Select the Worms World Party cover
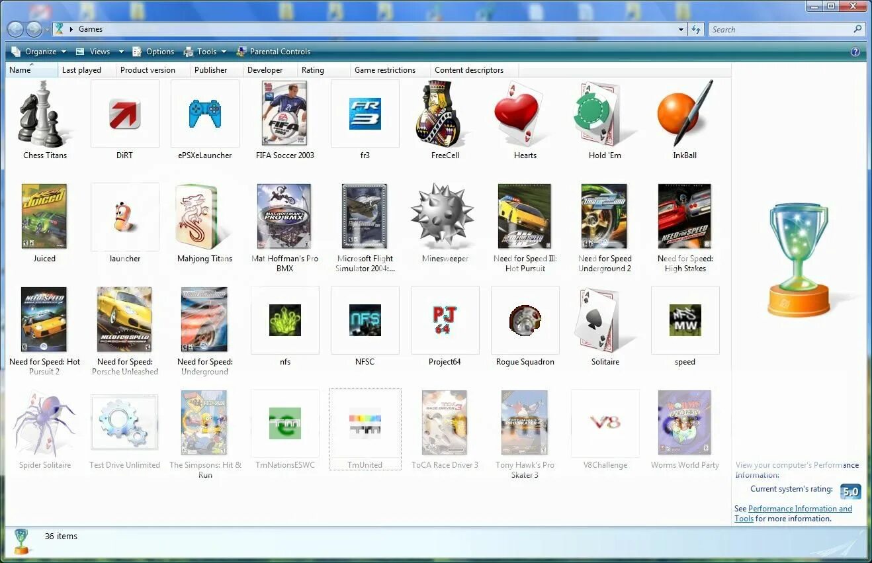872x563 pixels. click(x=685, y=423)
